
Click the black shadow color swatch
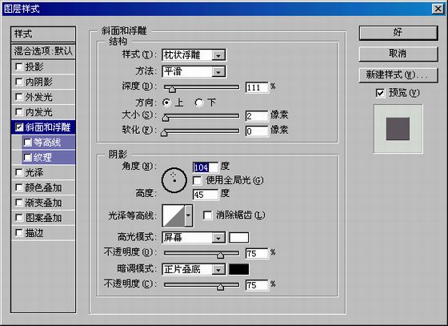point(239,269)
